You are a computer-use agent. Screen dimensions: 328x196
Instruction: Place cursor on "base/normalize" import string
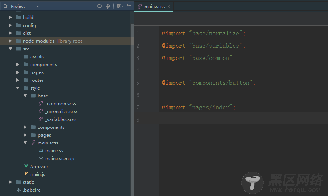pos(215,34)
